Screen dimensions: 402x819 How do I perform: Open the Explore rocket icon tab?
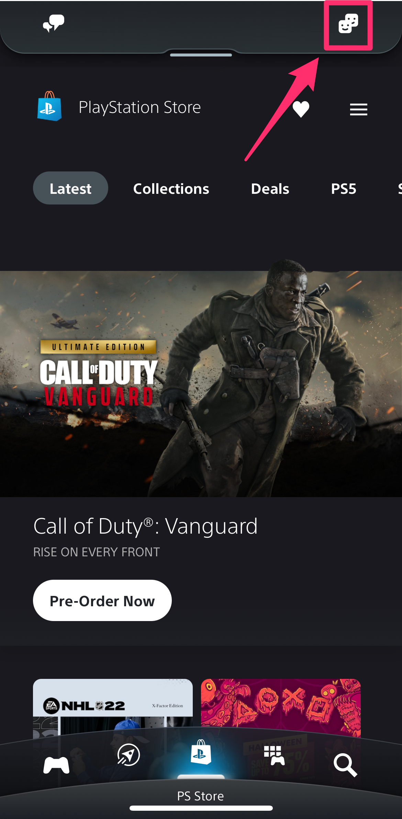[x=129, y=755]
